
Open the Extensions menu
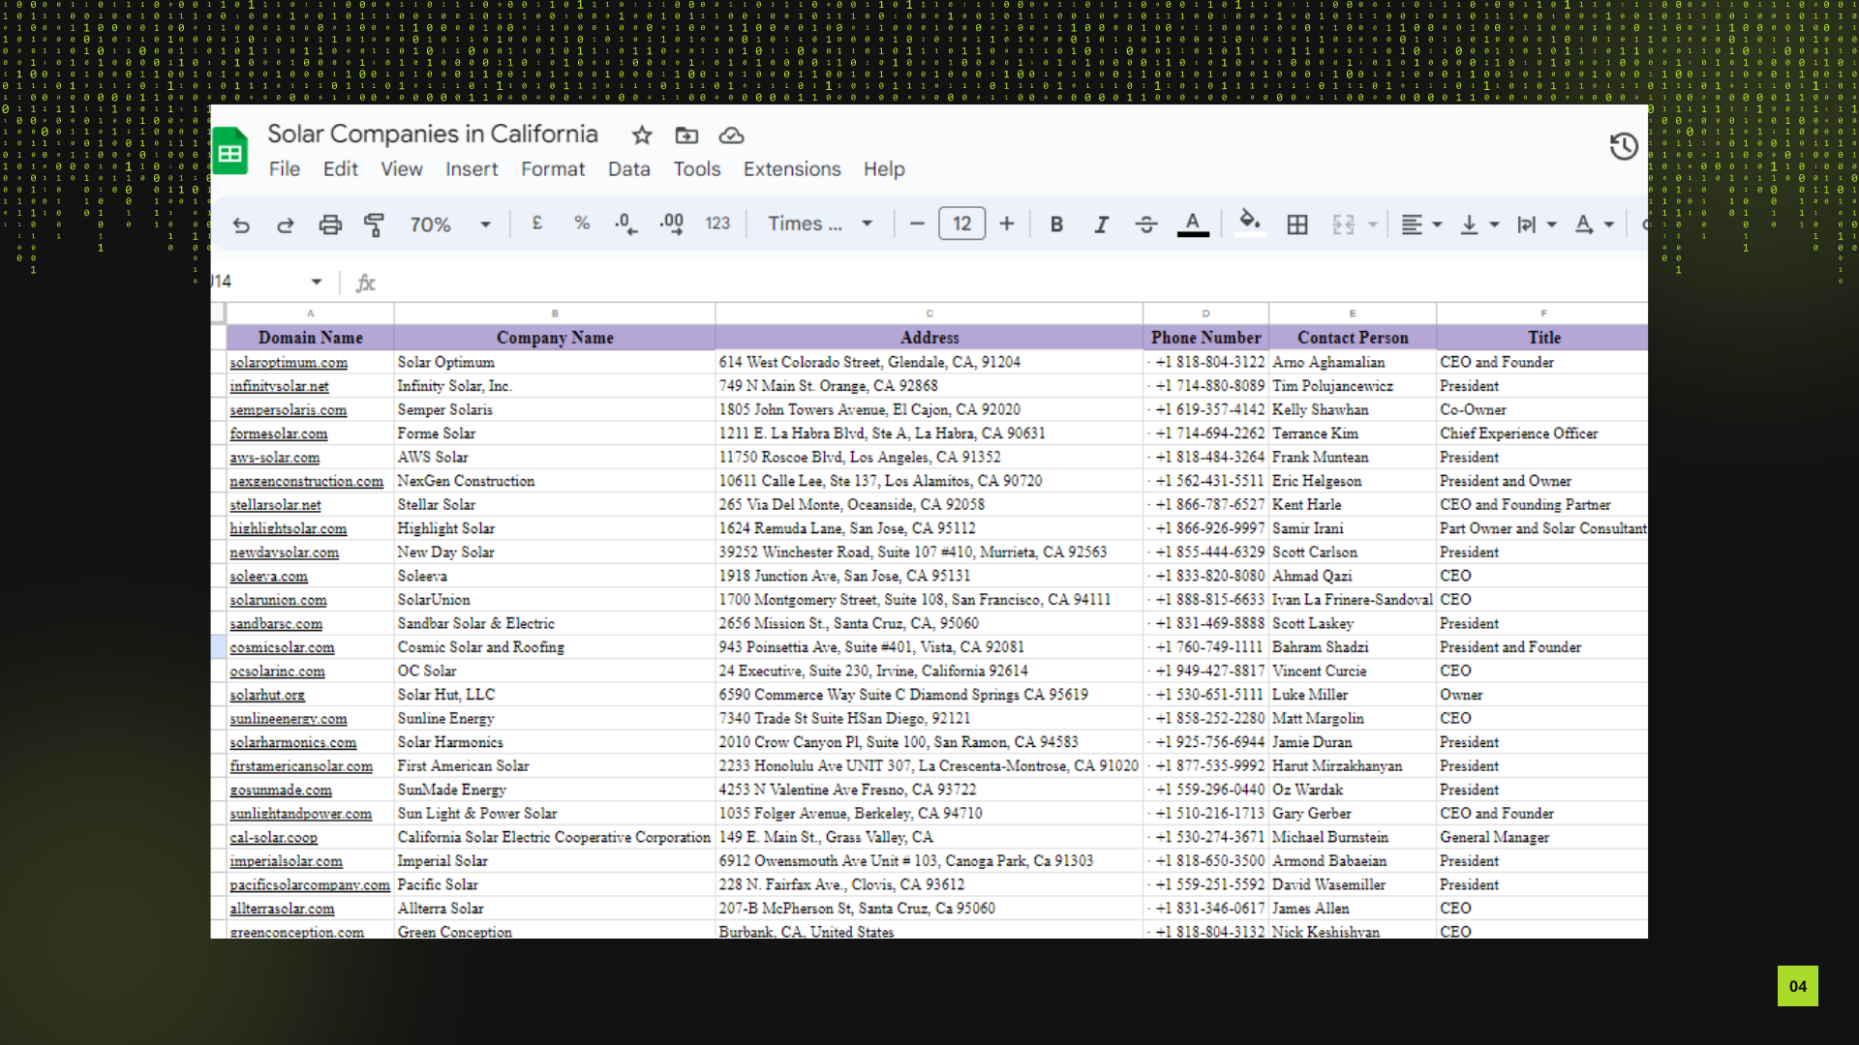coord(792,169)
